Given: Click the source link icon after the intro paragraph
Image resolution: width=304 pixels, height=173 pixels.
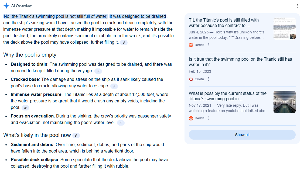Looking at the screenshot, I should click(x=124, y=43).
